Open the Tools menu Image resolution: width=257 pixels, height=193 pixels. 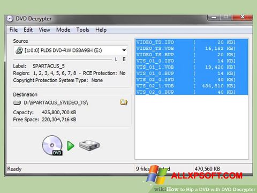[82, 29]
